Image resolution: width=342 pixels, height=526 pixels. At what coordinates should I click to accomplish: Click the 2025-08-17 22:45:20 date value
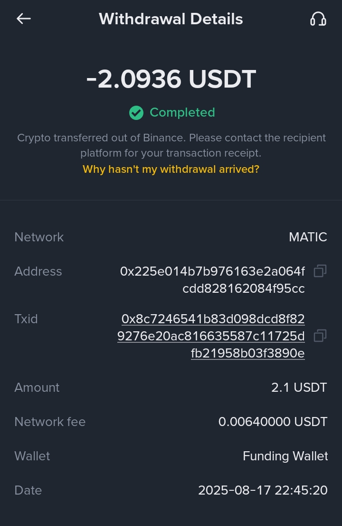pos(263,490)
